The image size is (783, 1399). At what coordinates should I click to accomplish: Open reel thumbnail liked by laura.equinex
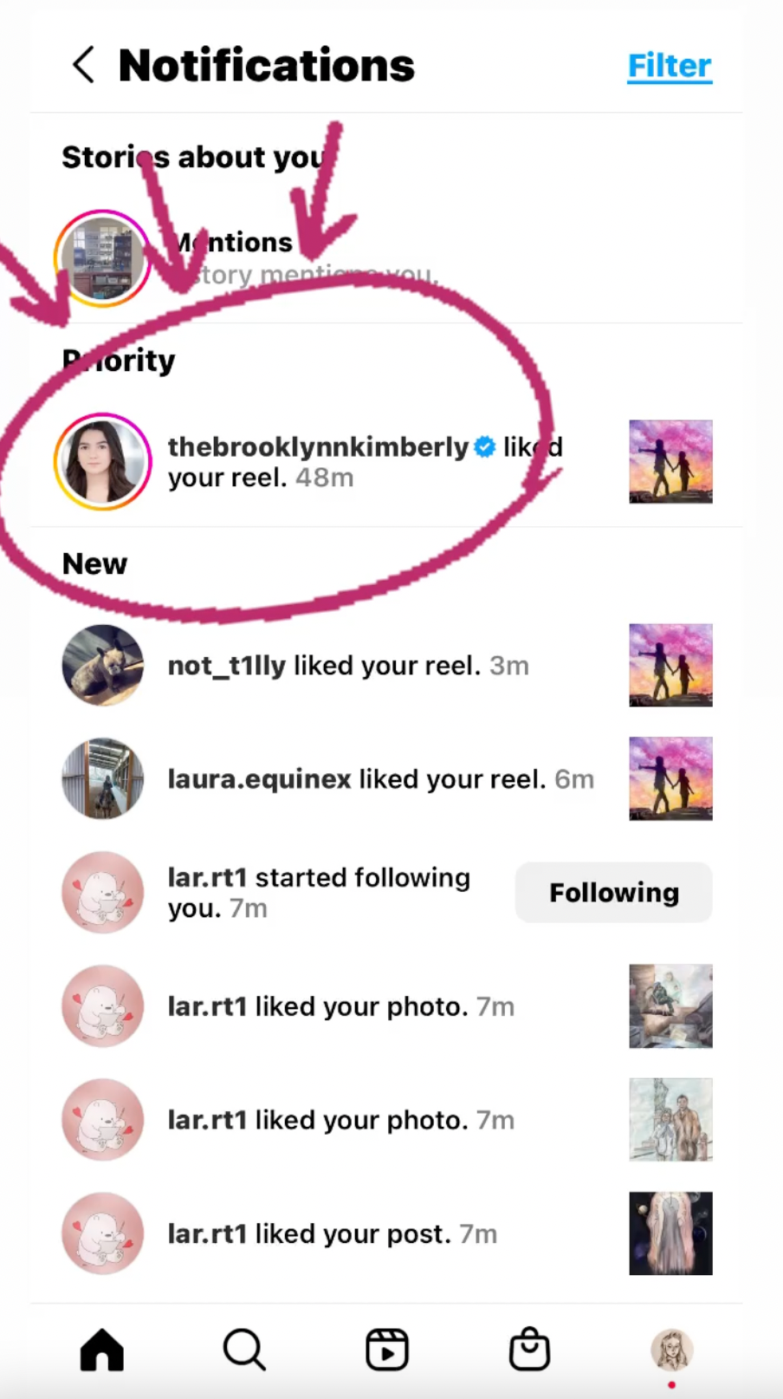pos(670,778)
